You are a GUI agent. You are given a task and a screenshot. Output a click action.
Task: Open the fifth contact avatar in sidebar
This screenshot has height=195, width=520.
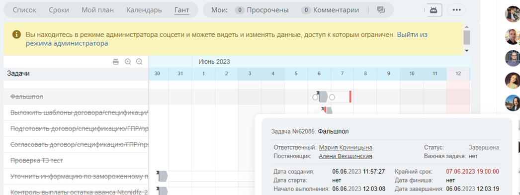513,102
